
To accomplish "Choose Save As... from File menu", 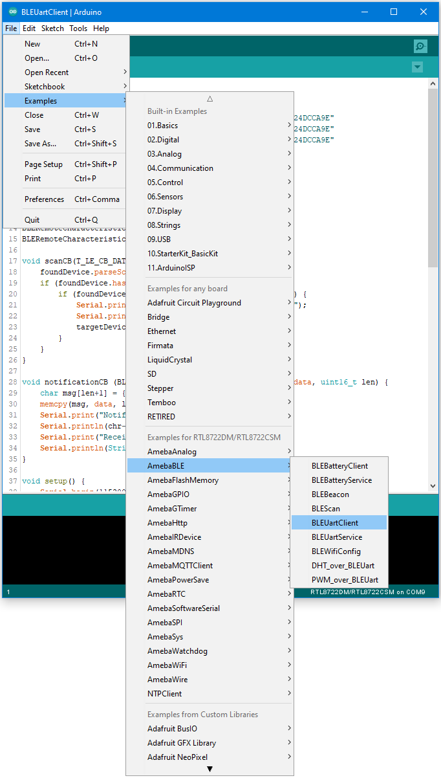I will [41, 144].
